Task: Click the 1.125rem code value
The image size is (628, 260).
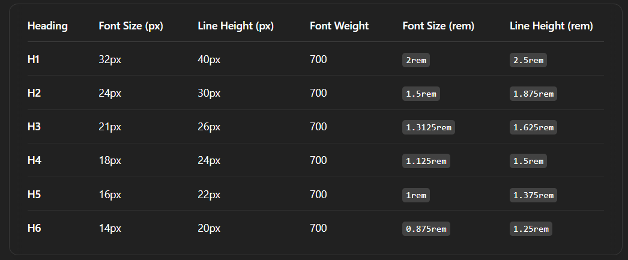Action: 426,161
